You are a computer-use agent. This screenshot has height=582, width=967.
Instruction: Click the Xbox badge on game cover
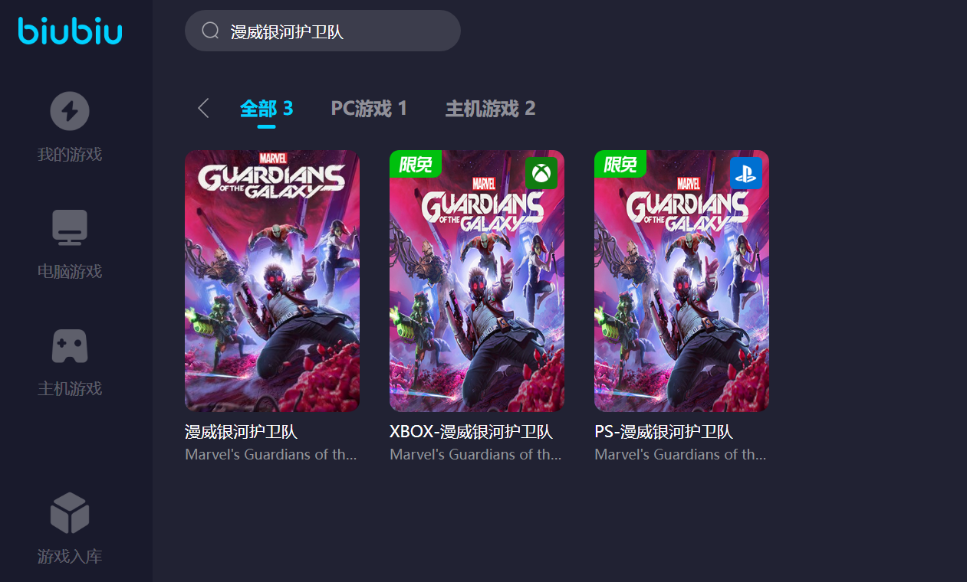click(x=541, y=173)
